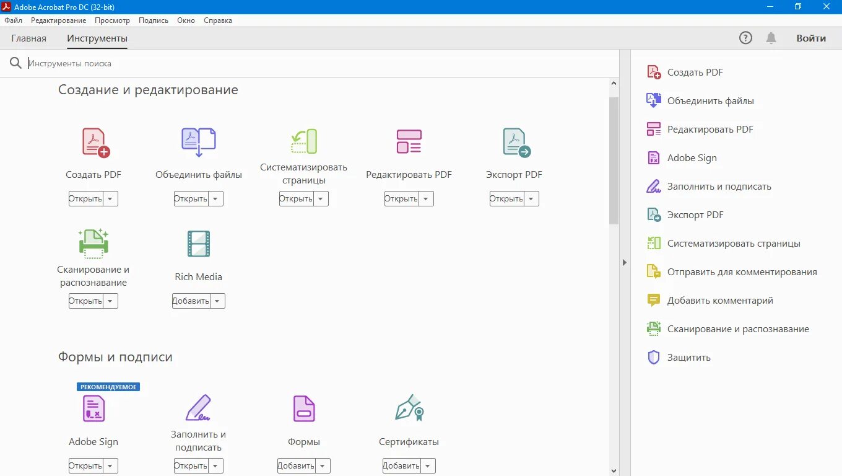The image size is (842, 476).
Task: Open the Просмотр menu
Action: pyautogui.click(x=112, y=20)
